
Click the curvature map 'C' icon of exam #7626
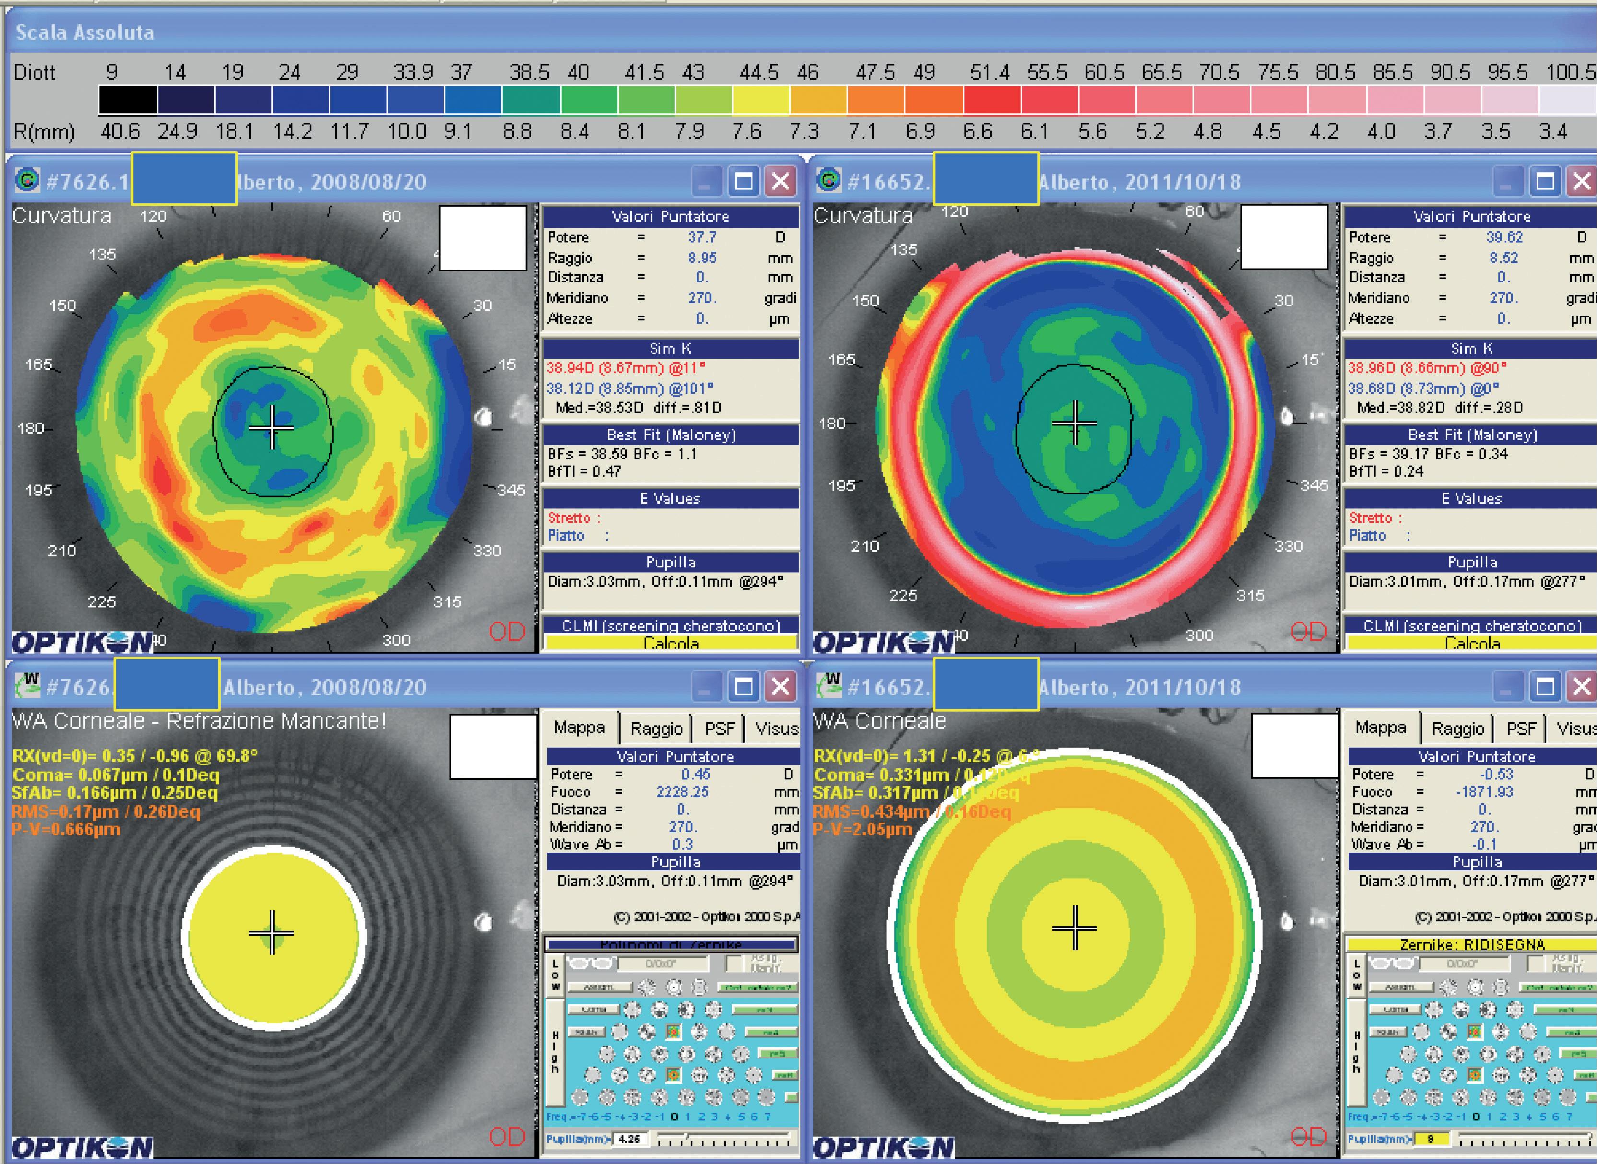(x=27, y=180)
